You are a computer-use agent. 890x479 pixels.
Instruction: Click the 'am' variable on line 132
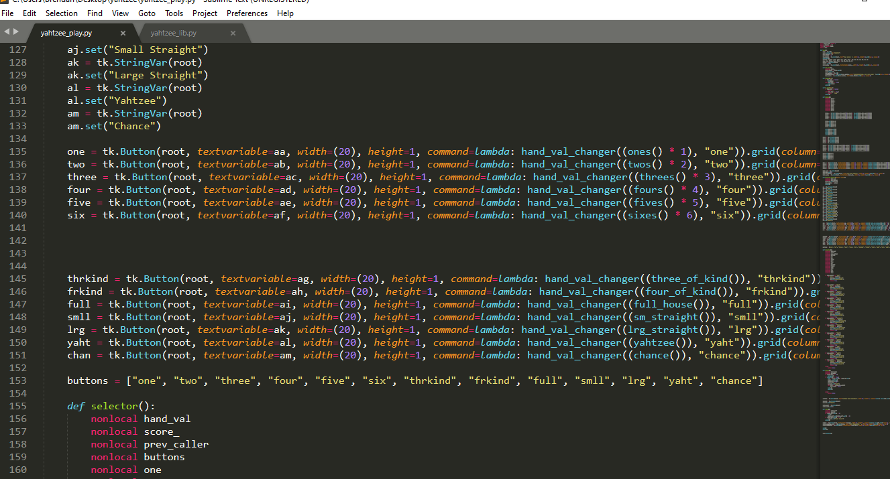click(x=73, y=113)
